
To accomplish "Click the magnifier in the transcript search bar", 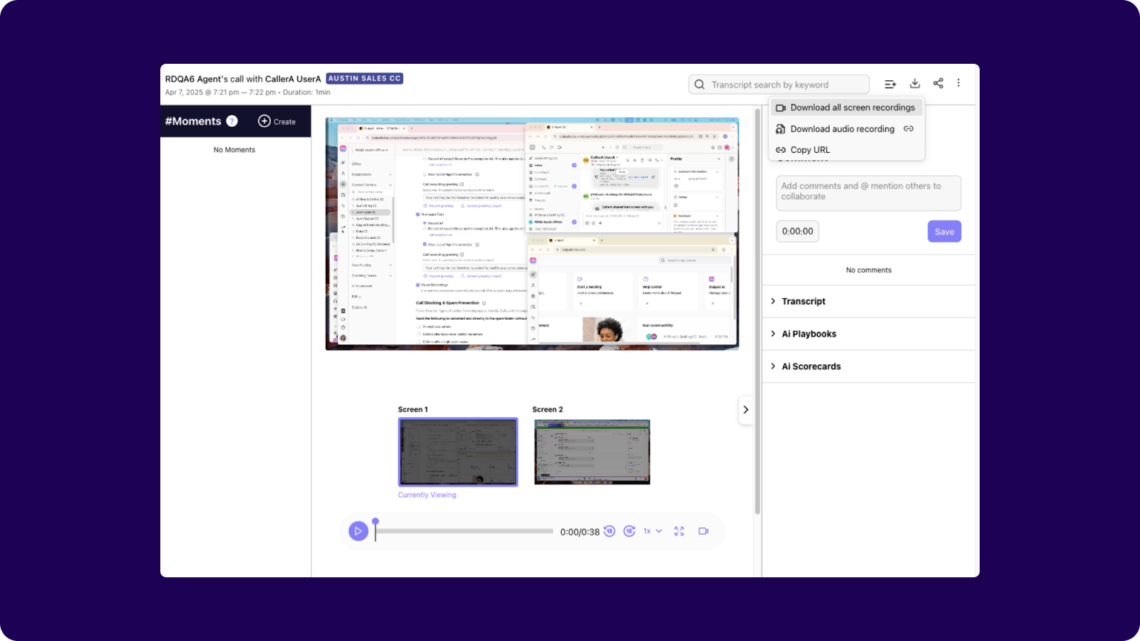I will click(698, 84).
